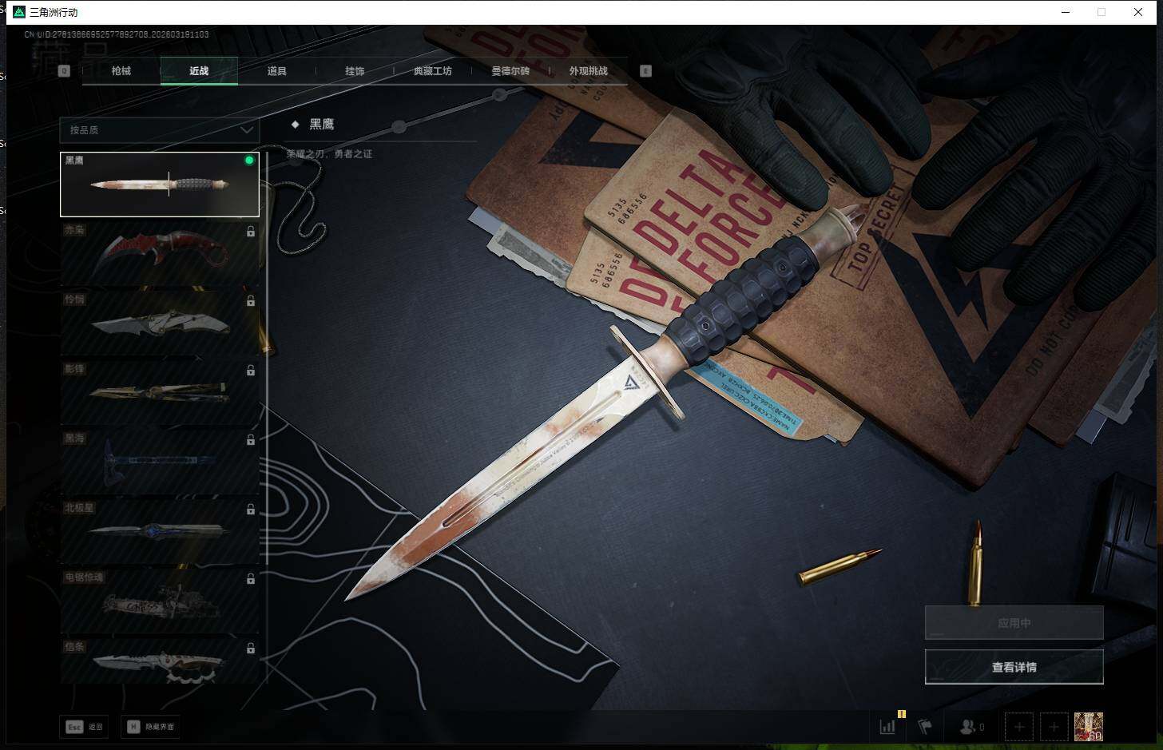Click the green equipped indicator on 黑鹰
The height and width of the screenshot is (750, 1163).
coord(249,161)
